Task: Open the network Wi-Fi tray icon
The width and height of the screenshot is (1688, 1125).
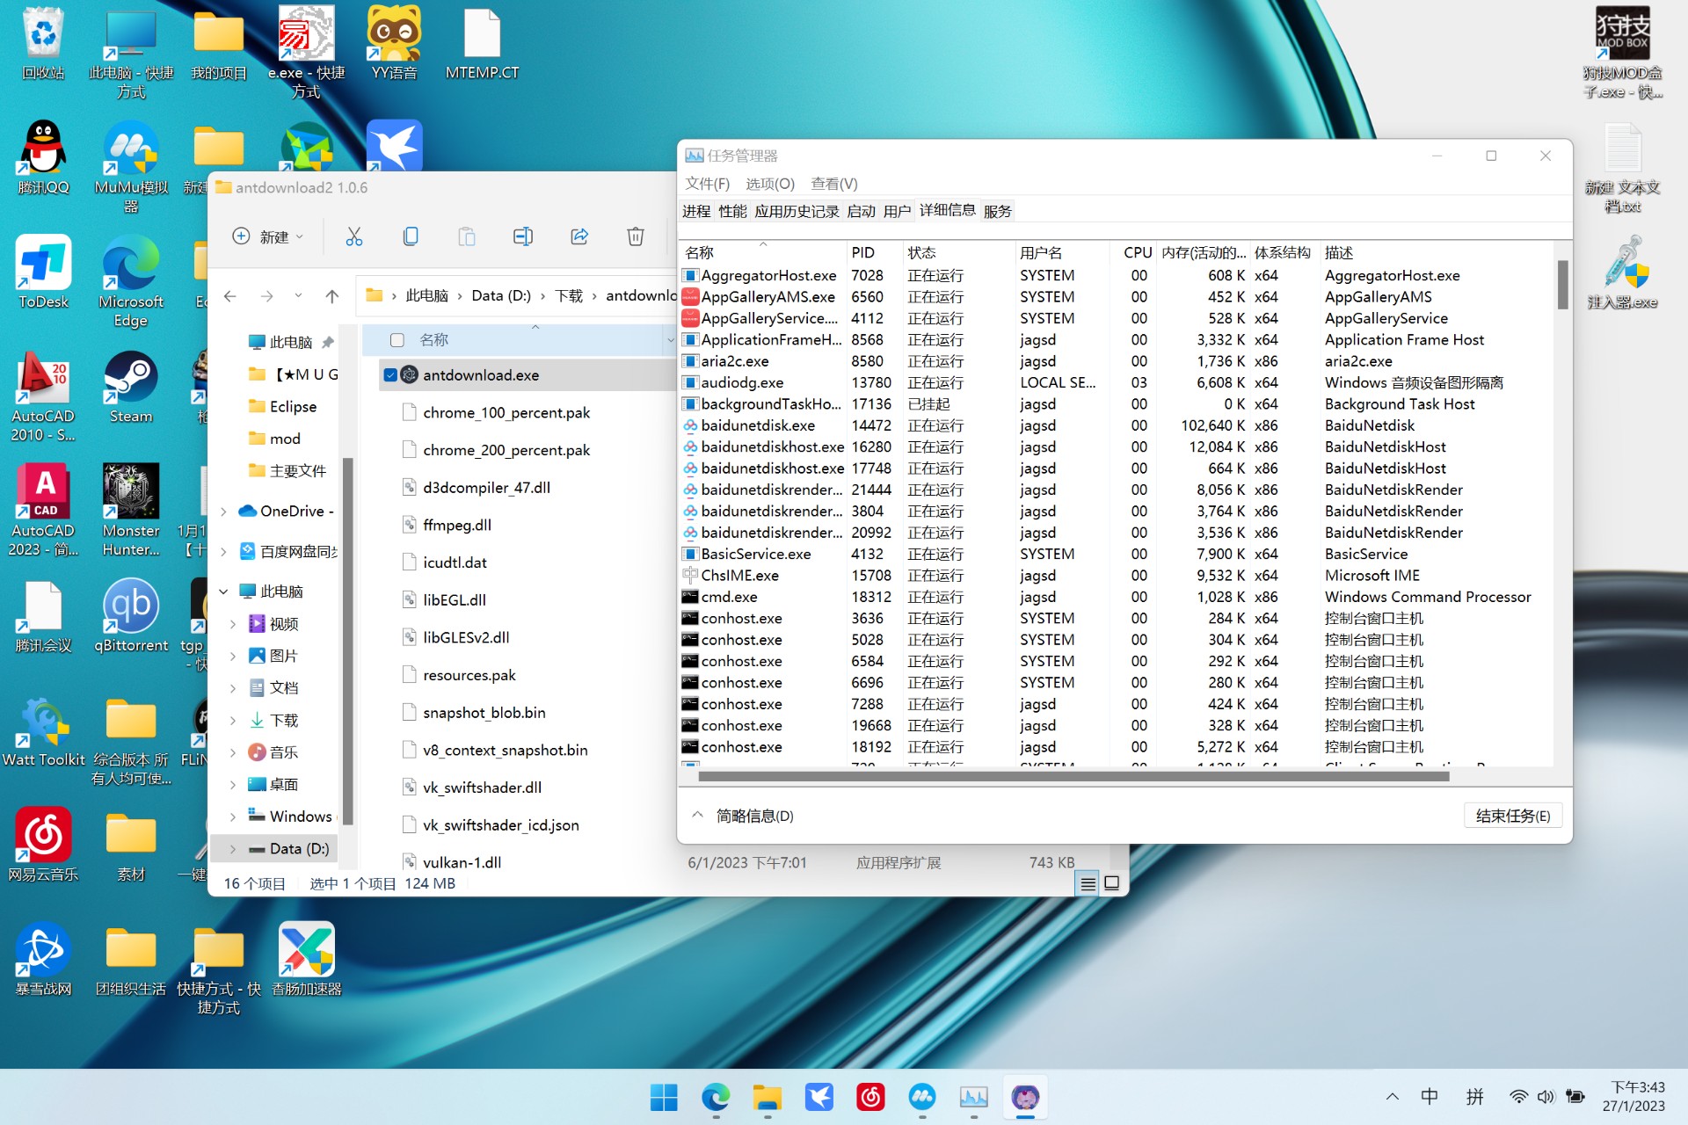Action: pos(1518,1096)
